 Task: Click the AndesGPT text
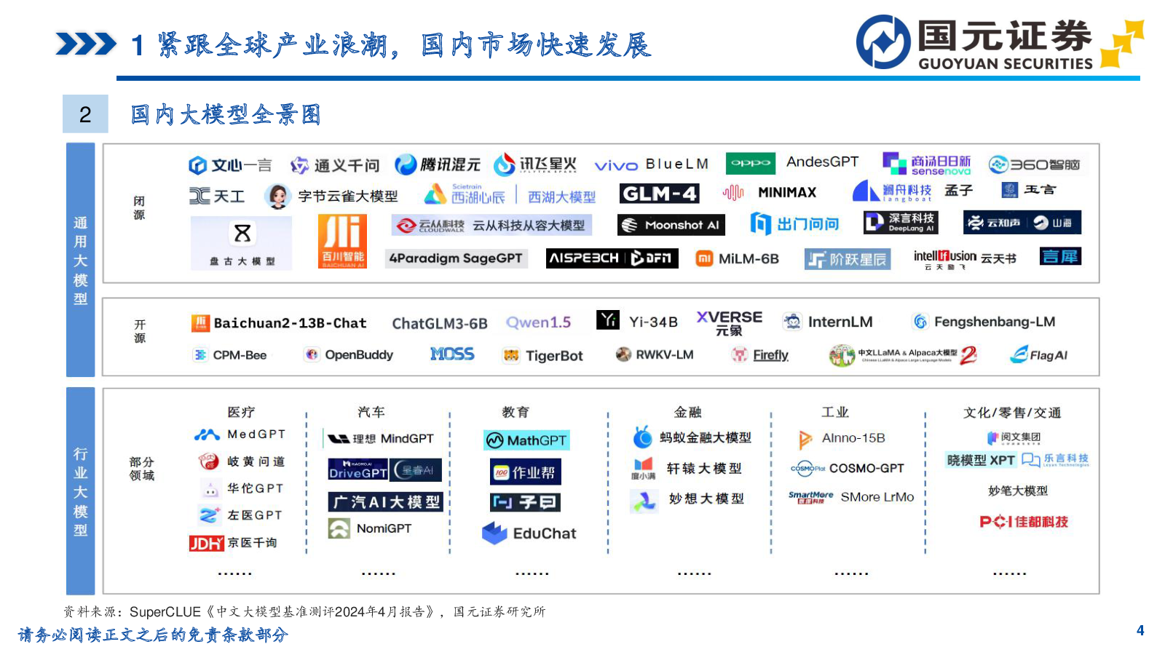pos(822,162)
